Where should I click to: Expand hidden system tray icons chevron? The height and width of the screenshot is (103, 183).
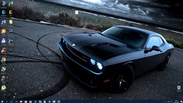click(164, 102)
